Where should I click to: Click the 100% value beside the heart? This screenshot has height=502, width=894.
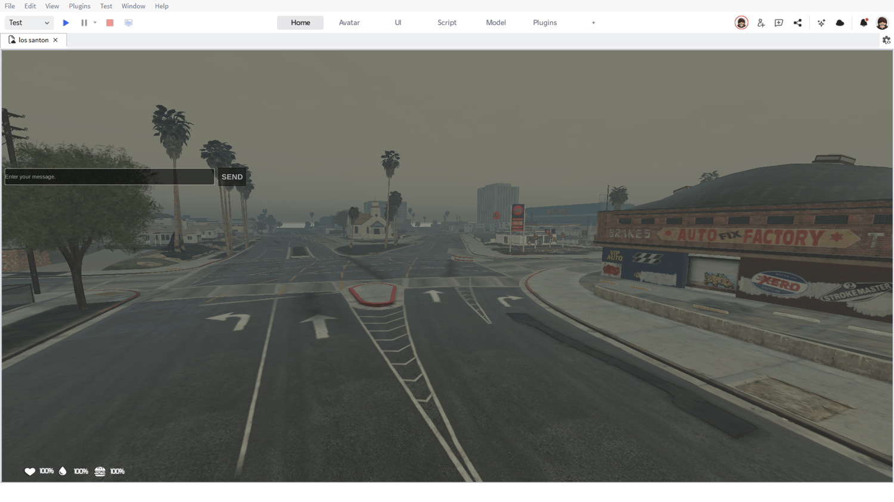click(46, 471)
